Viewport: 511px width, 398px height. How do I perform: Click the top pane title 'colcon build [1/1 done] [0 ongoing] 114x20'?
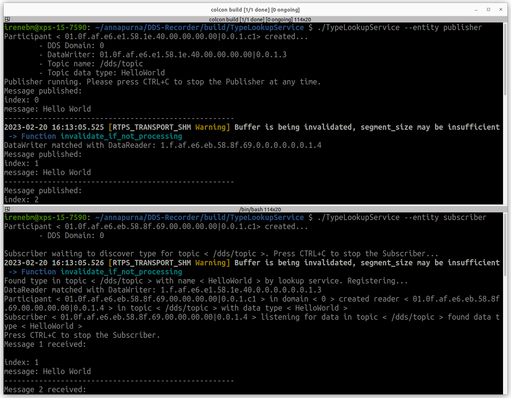pos(260,19)
